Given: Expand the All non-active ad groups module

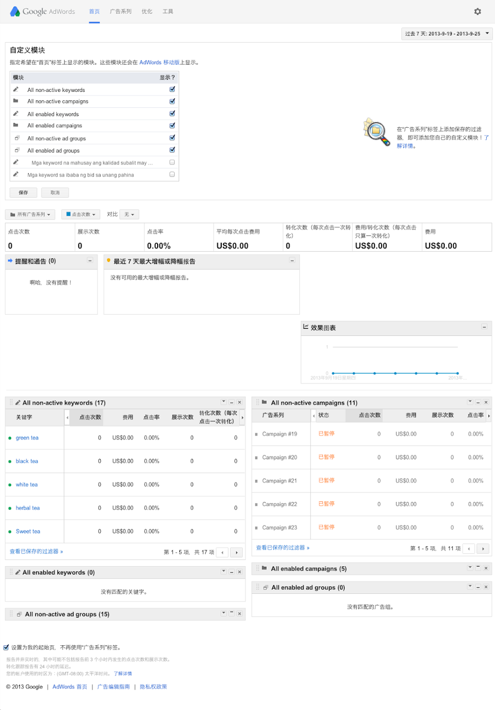Looking at the screenshot, I should (231, 613).
